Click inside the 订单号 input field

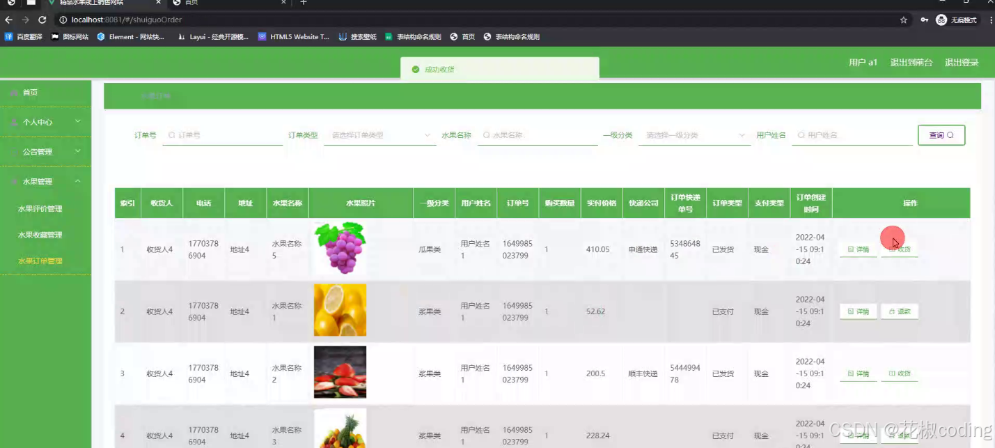[223, 135]
